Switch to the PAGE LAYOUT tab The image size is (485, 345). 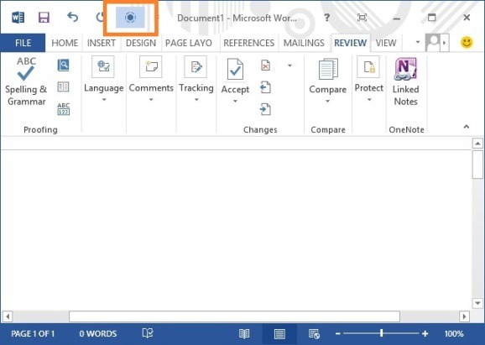pyautogui.click(x=188, y=43)
